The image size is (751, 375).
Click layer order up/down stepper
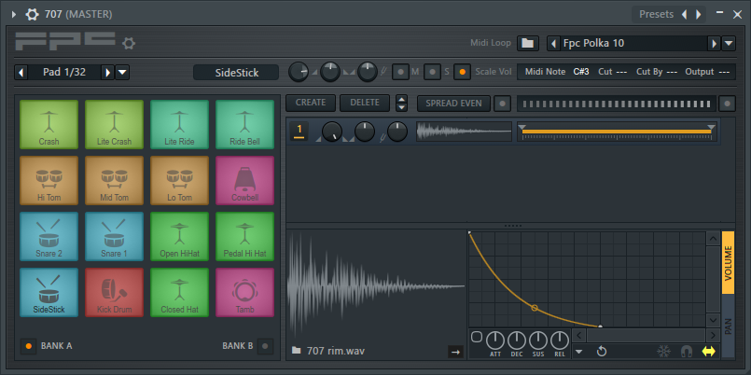pos(401,103)
